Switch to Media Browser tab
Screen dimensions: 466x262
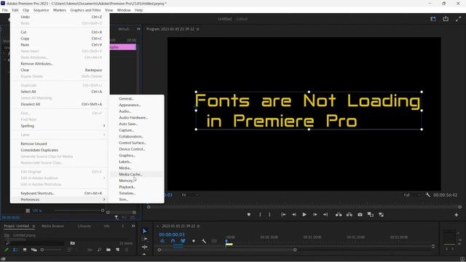[52, 226]
